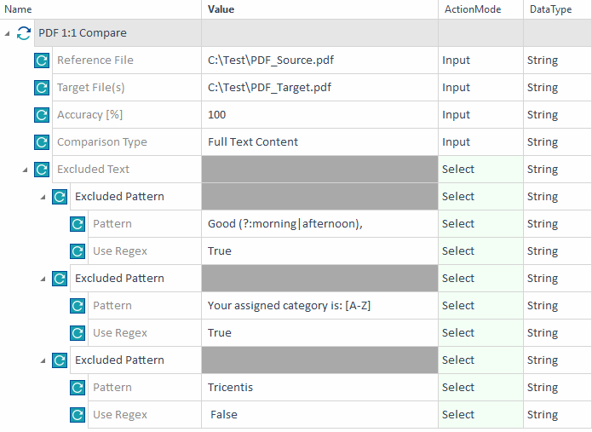Screen dimensions: 592x432
Task: Click the DataType column header
Action: pyautogui.click(x=550, y=9)
